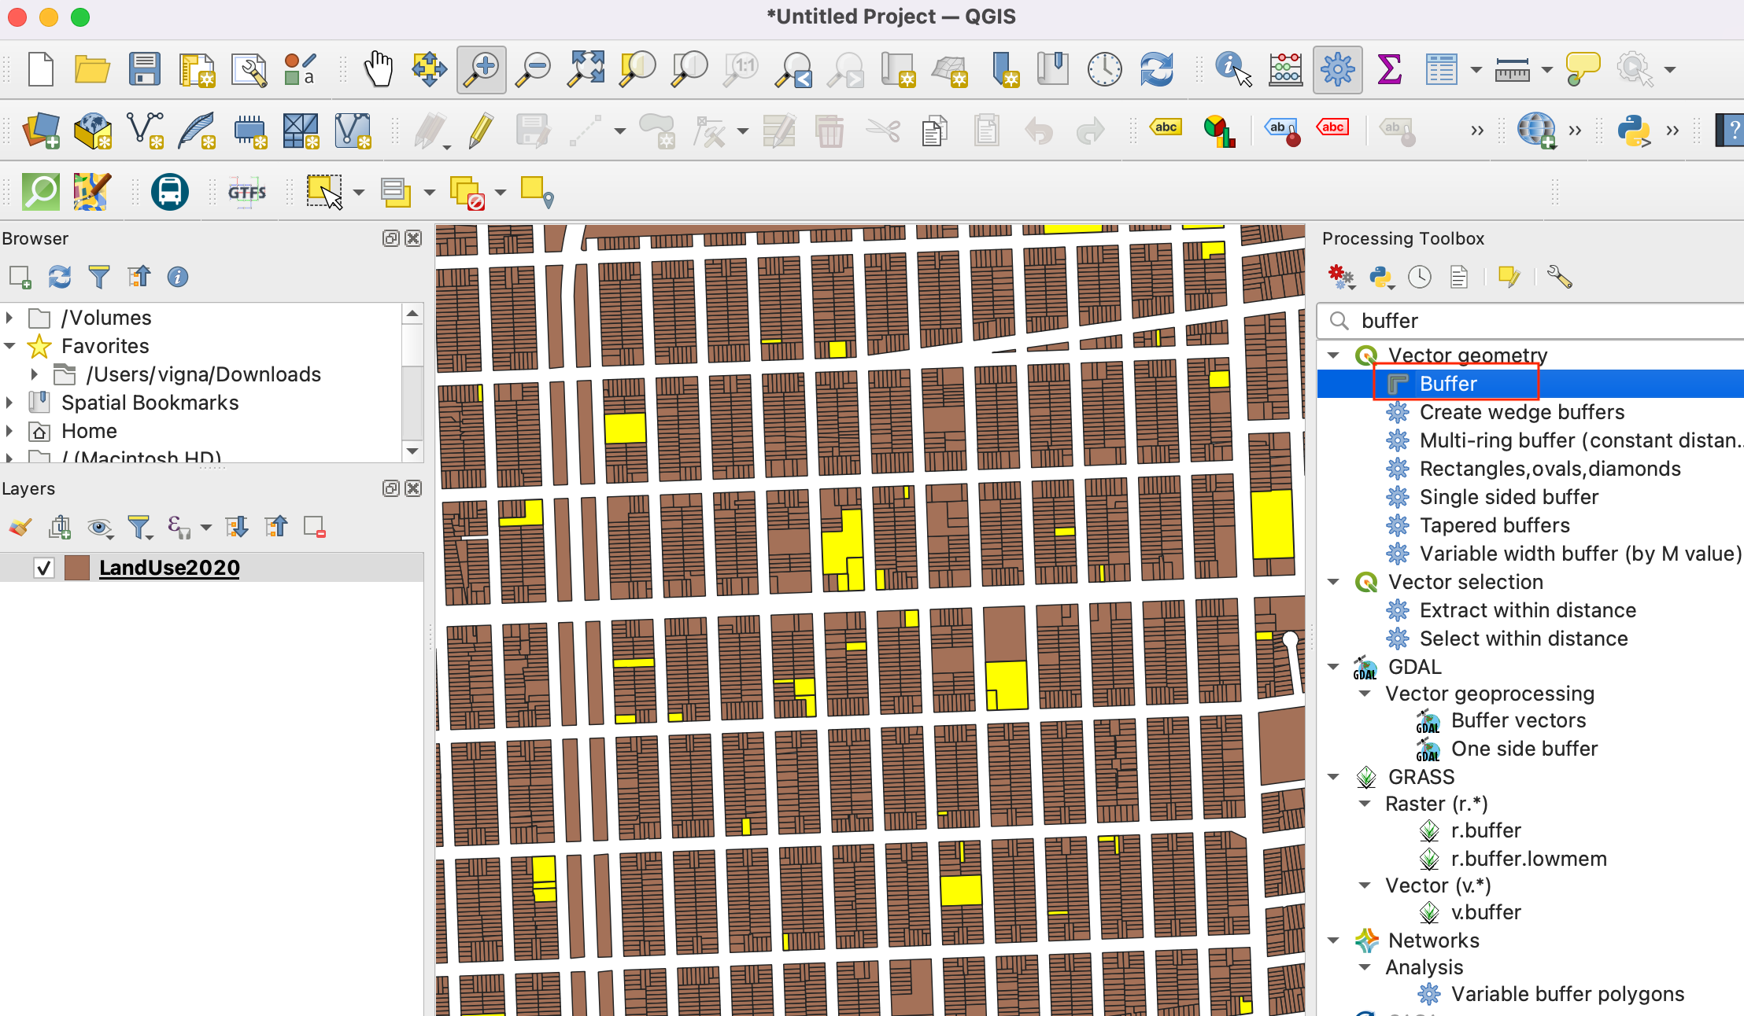
Task: Open Select Features tool dropdown arrow
Action: [359, 192]
